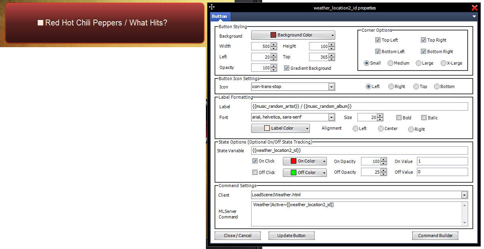Click the On Value field
This screenshot has height=249, width=484.
pos(442,161)
